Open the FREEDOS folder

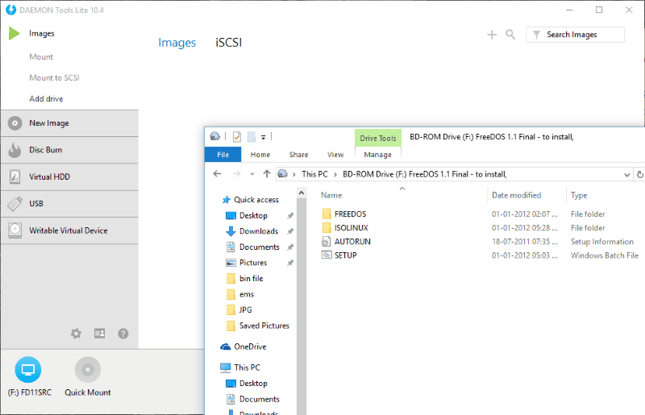350,214
